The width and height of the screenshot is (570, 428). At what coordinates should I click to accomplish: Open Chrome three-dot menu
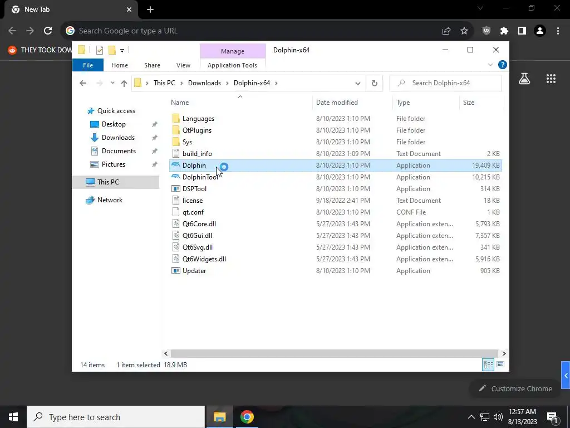(558, 31)
